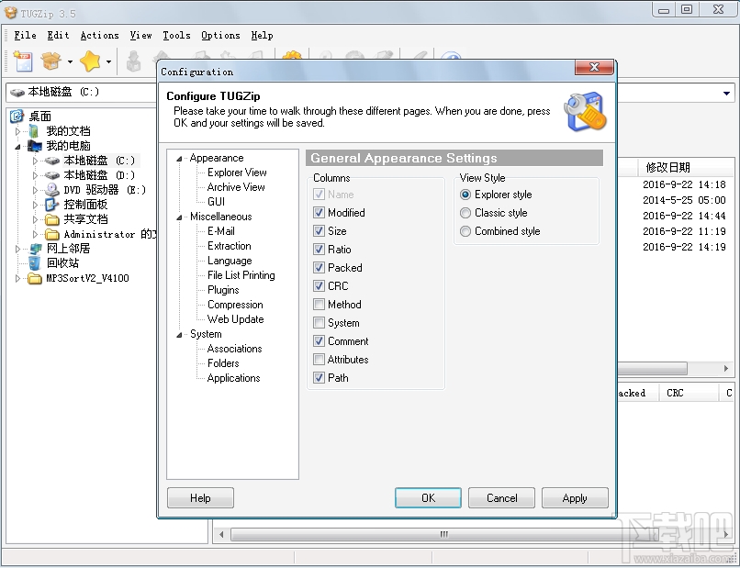Collapse the Appearance tree node

click(179, 159)
